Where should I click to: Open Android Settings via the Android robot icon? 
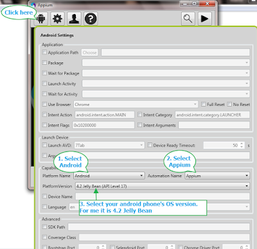click(x=41, y=19)
